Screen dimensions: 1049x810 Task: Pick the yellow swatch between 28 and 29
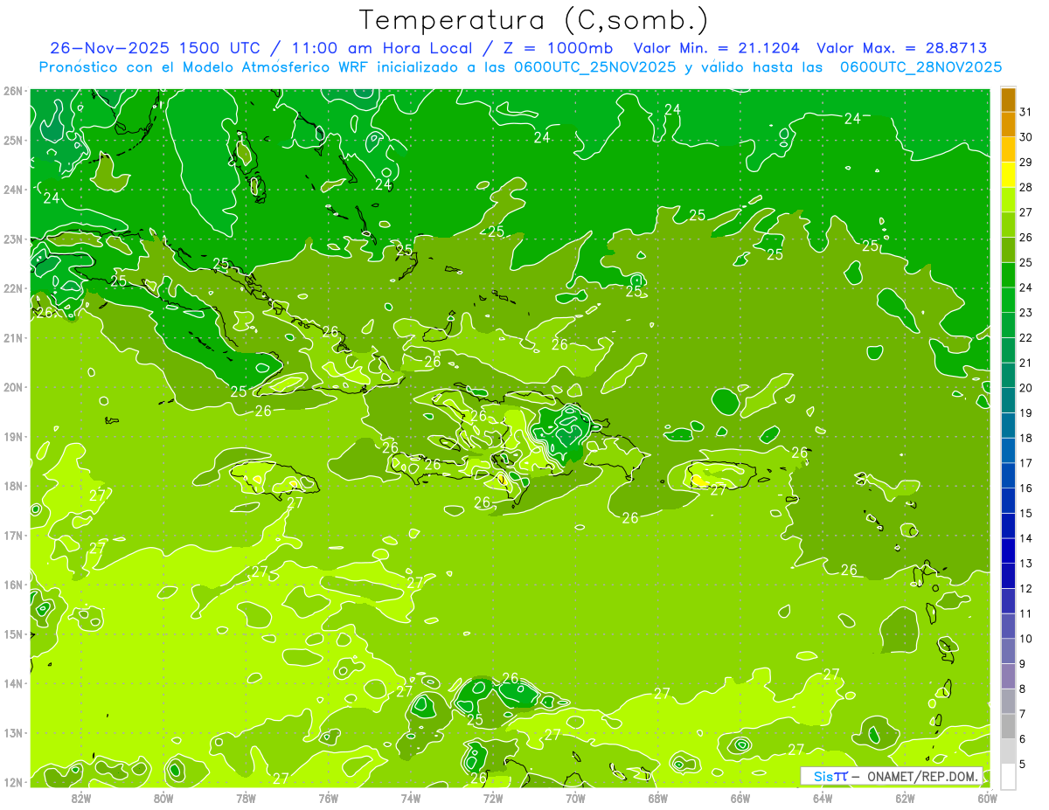[1008, 174]
